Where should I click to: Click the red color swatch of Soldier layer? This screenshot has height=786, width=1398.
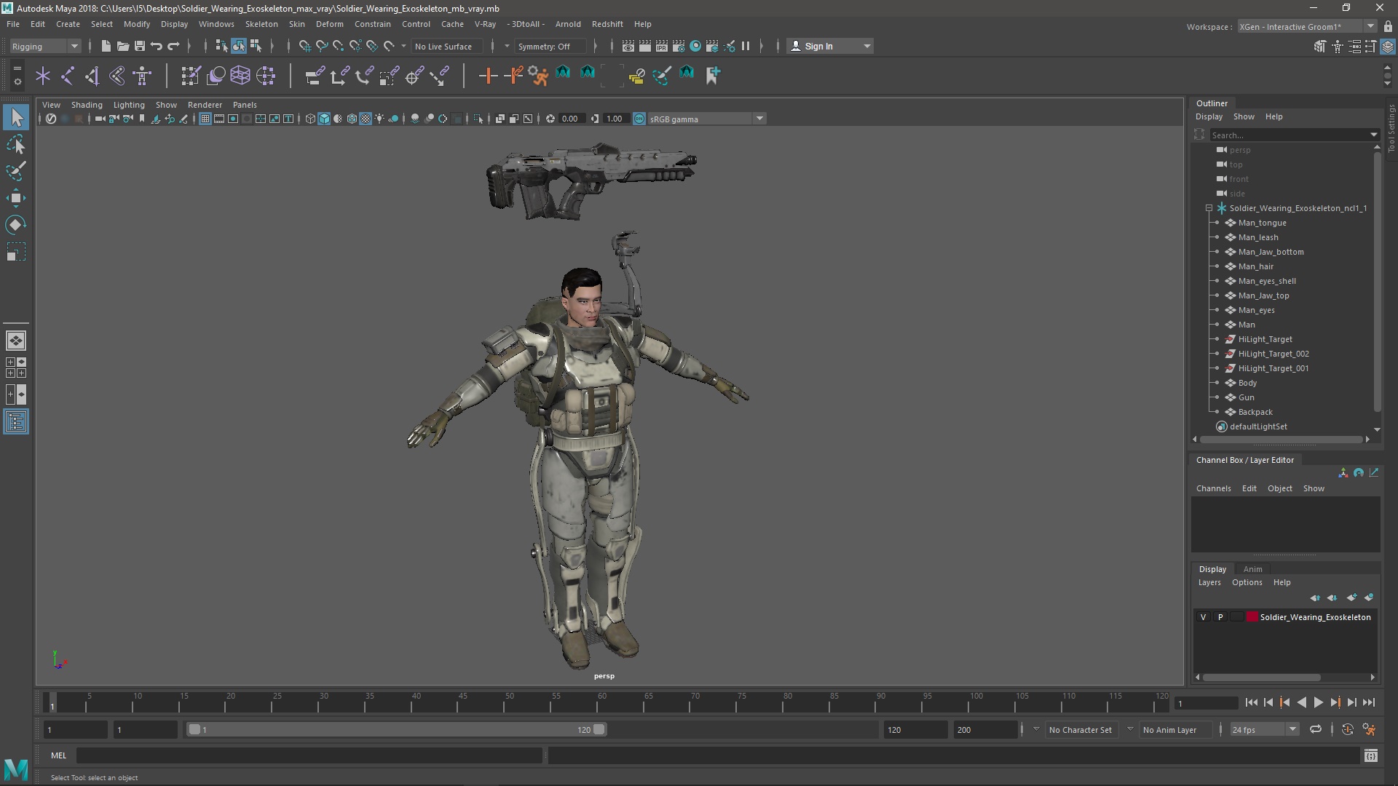point(1252,617)
